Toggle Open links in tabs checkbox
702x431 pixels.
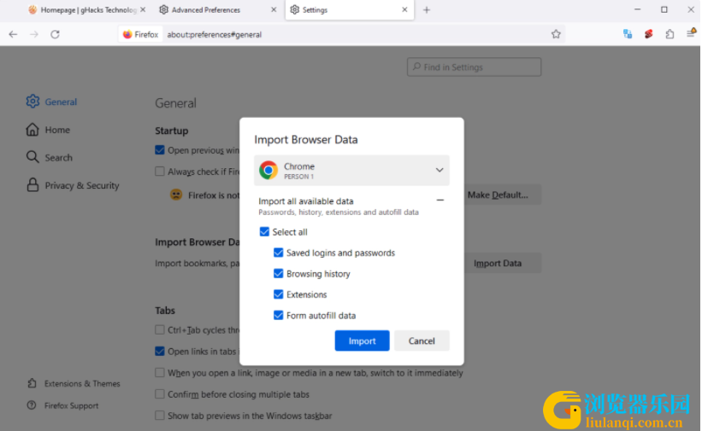click(160, 351)
